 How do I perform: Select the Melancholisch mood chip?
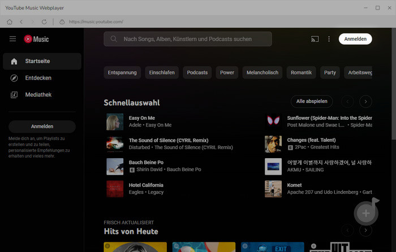tap(262, 73)
